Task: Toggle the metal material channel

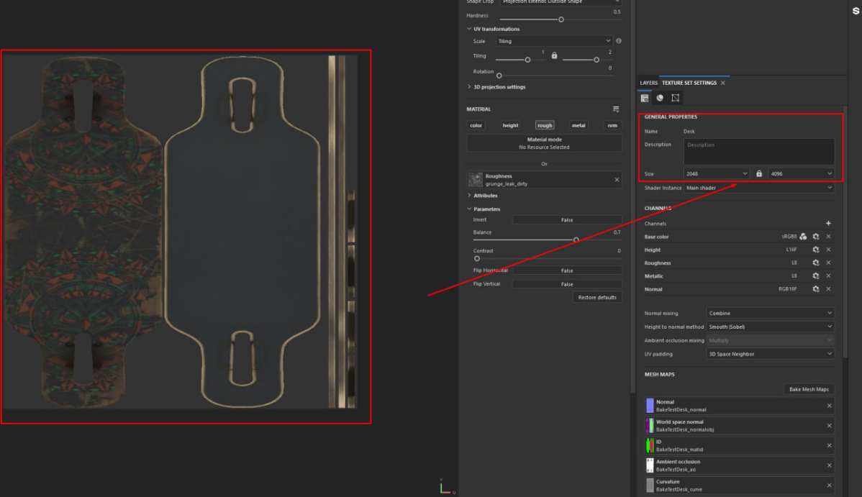Action: [579, 125]
